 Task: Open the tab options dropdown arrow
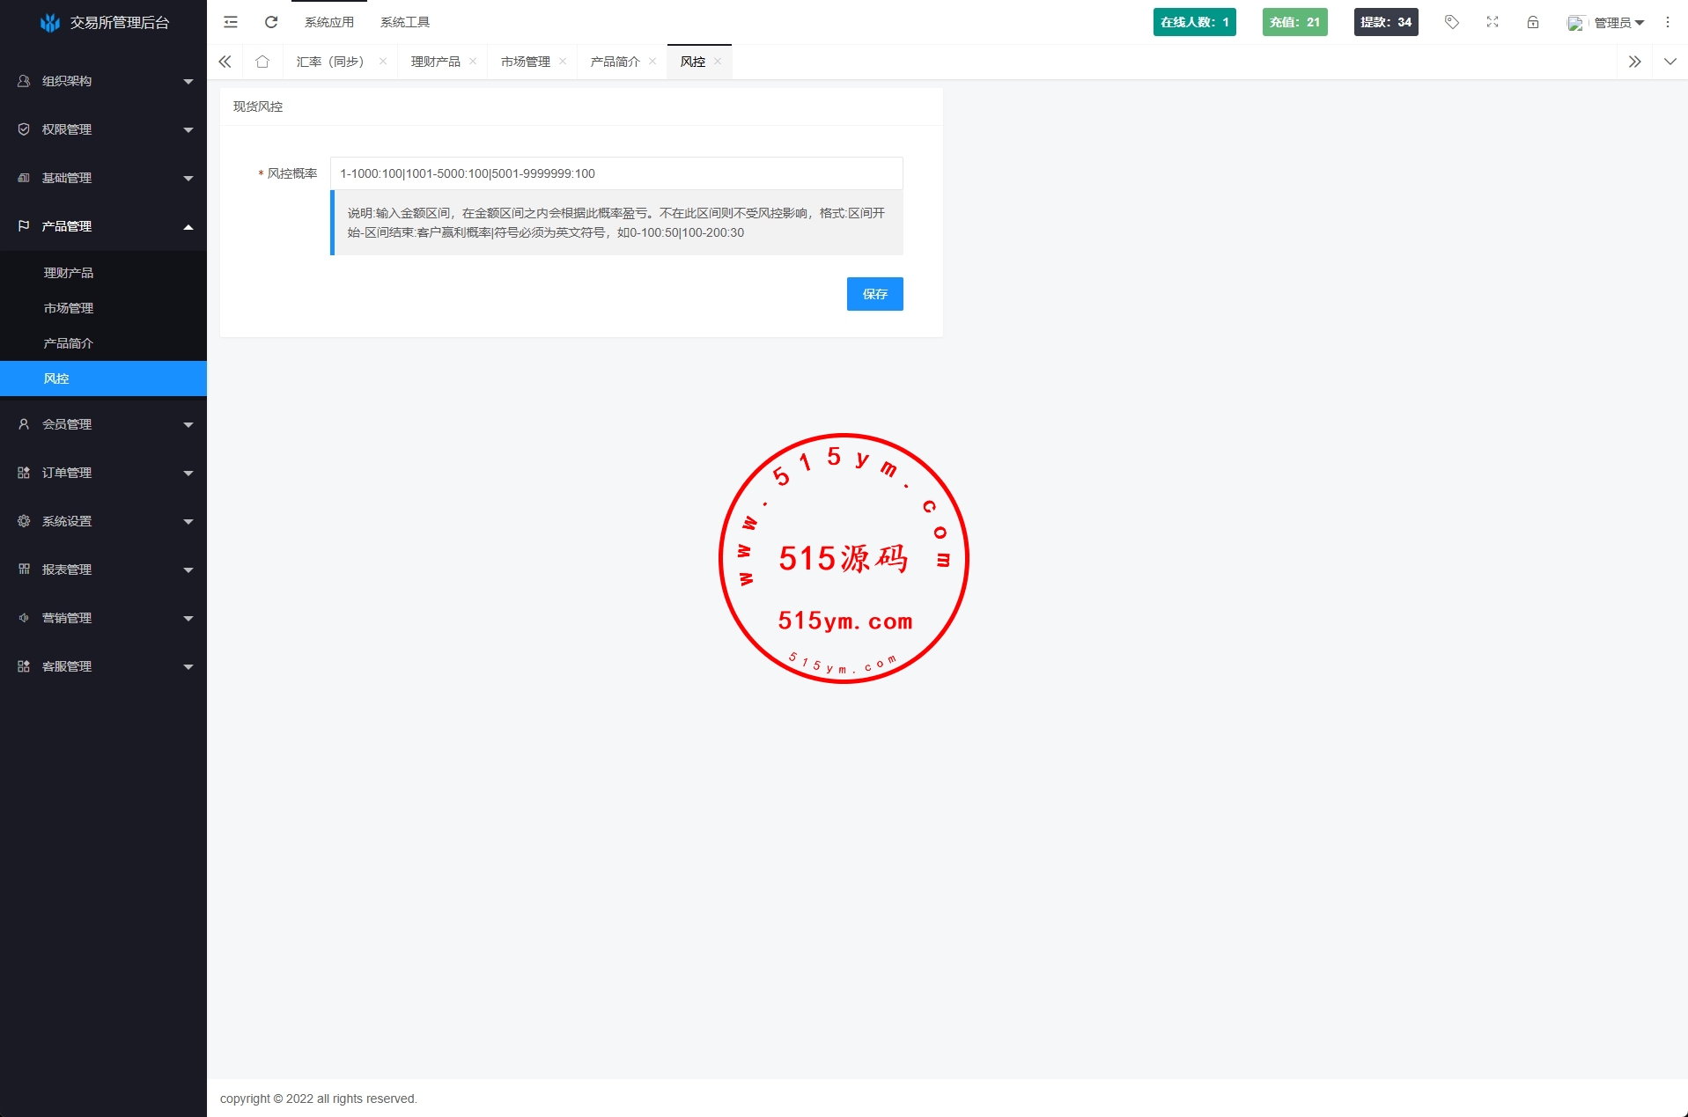point(1670,62)
